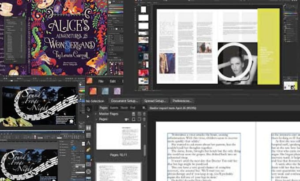Collapse the Pages section in Pages panel
300x181 pixels.
coord(96,119)
